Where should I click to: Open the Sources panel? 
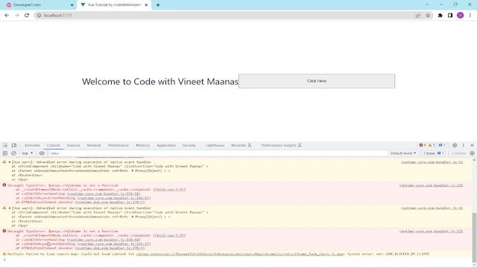(73, 146)
